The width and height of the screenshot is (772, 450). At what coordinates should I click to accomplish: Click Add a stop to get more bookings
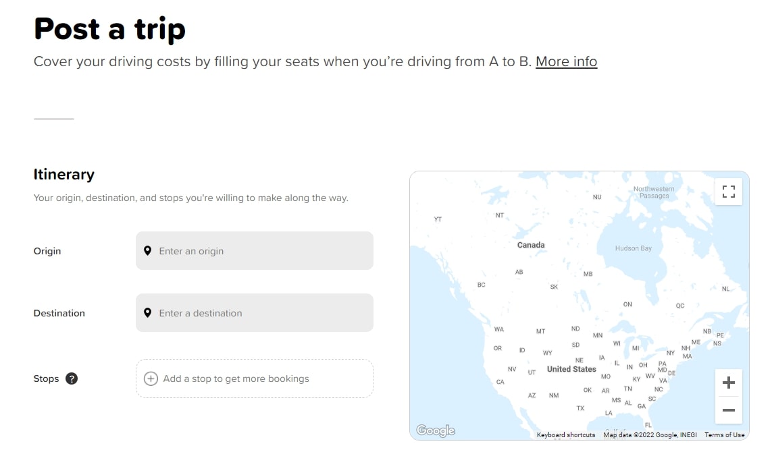click(x=236, y=378)
